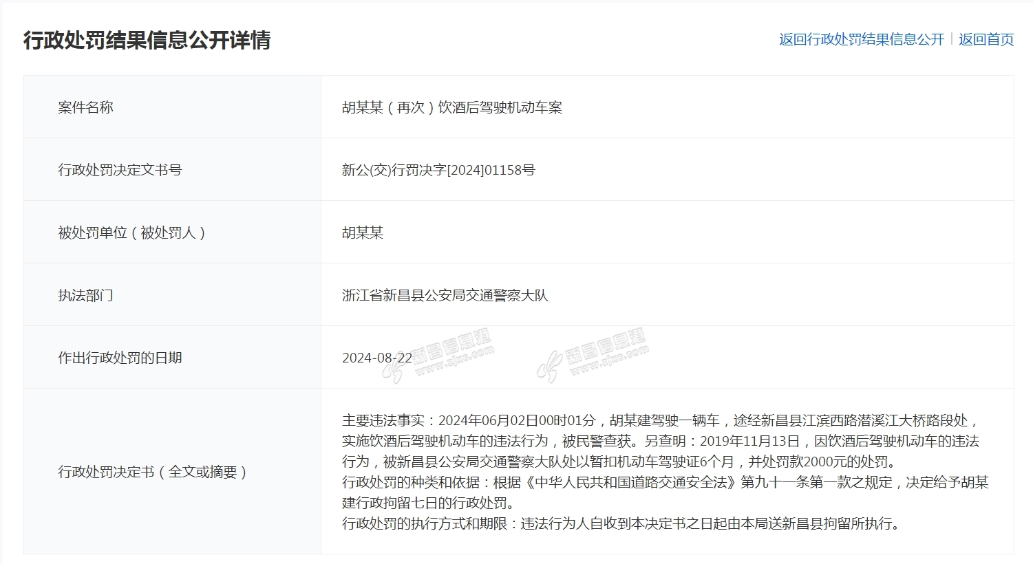Select the 作出行政处罚的日期 label
Viewport: 1033px width, 564px height.
pyautogui.click(x=120, y=358)
